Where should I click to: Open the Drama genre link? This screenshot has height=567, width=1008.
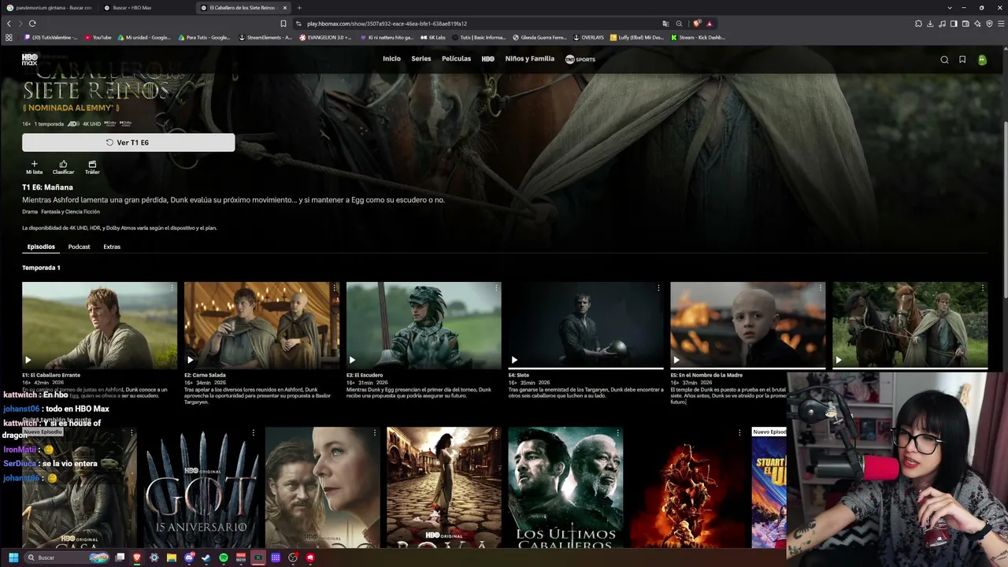[x=30, y=212]
